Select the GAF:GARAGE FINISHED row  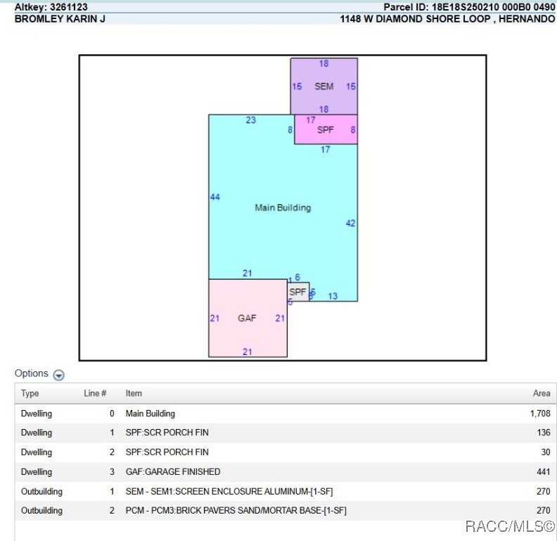[x=286, y=472]
